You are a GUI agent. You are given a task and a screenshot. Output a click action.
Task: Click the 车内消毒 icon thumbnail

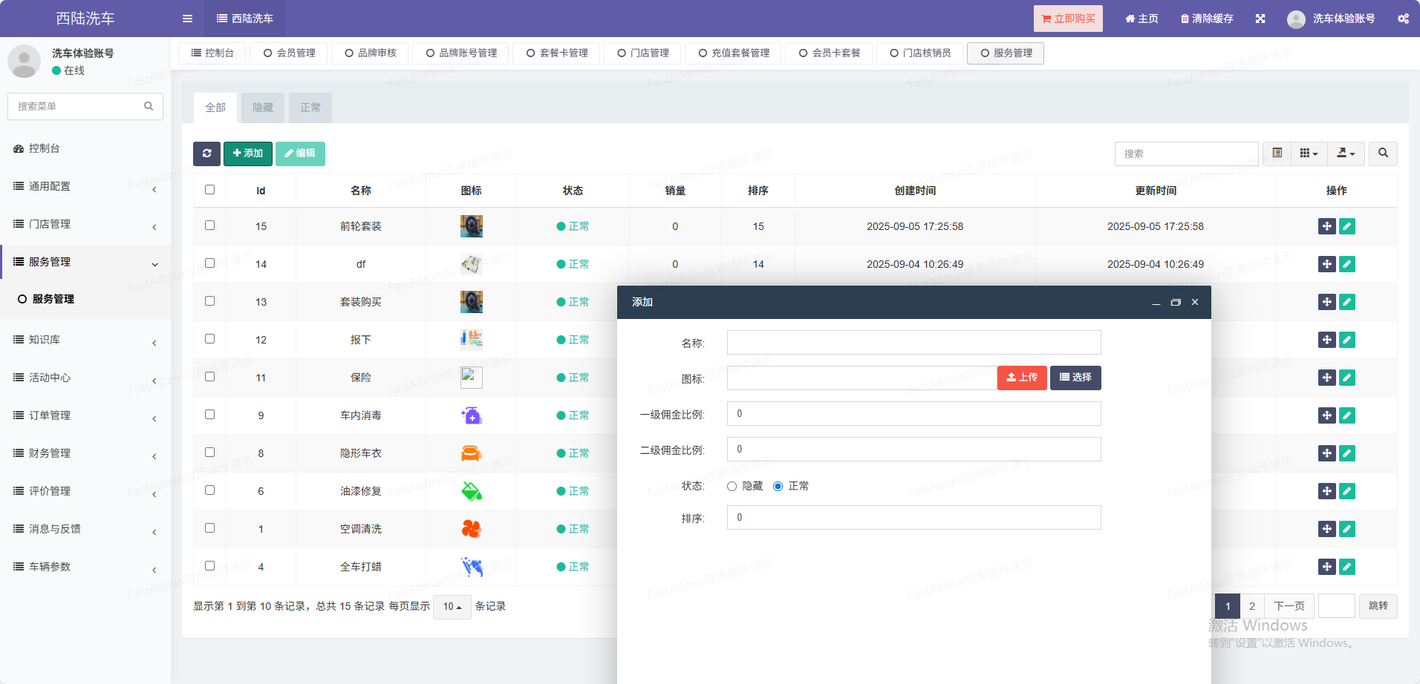tap(472, 415)
